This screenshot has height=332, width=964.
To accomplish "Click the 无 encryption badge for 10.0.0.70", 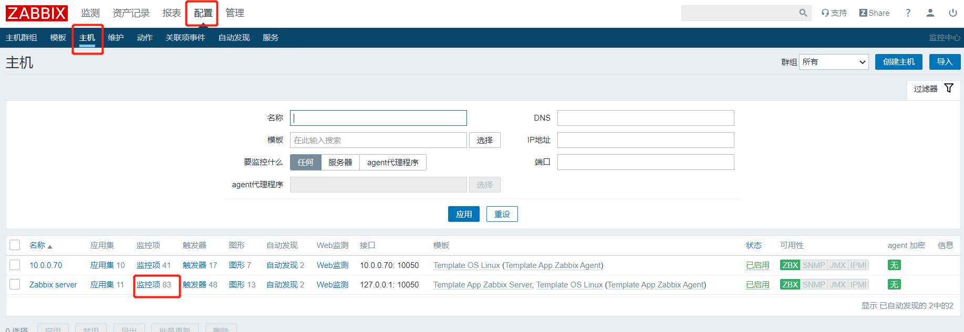I will [x=894, y=265].
